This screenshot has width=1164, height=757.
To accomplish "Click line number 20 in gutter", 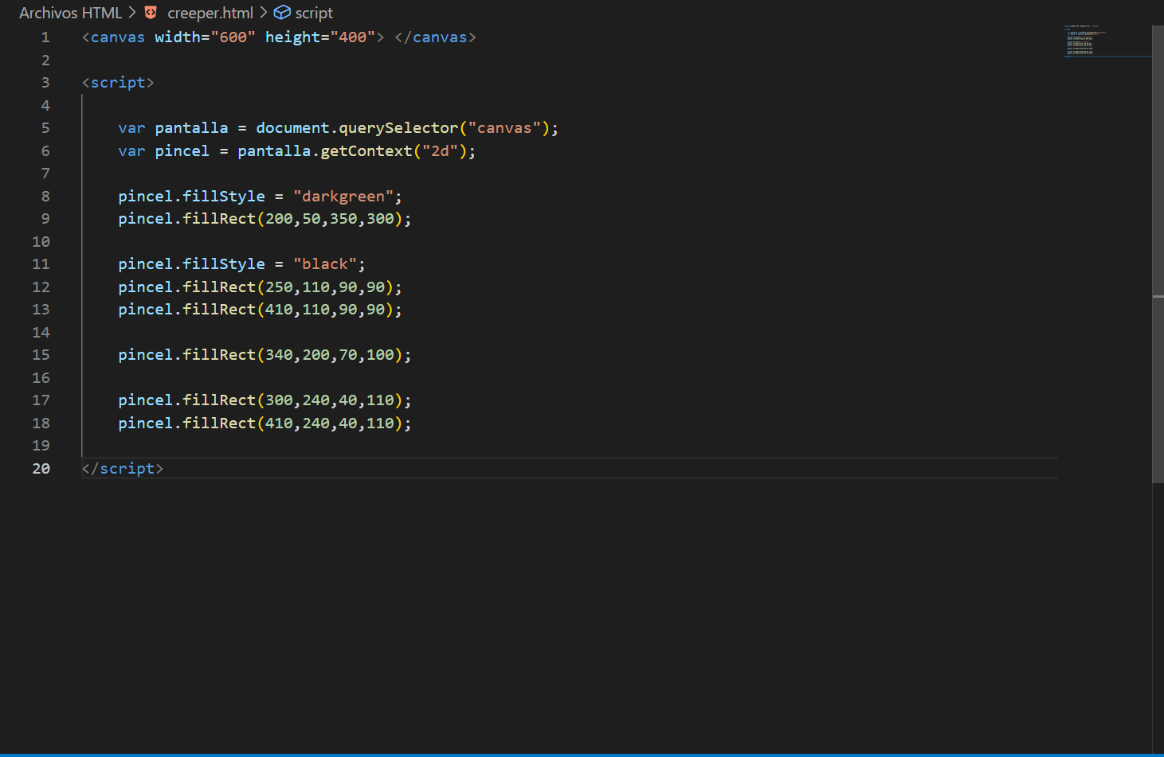I will coord(41,469).
